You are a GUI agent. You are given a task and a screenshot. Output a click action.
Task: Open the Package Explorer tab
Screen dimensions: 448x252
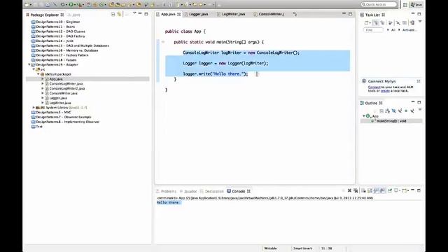click(x=45, y=15)
